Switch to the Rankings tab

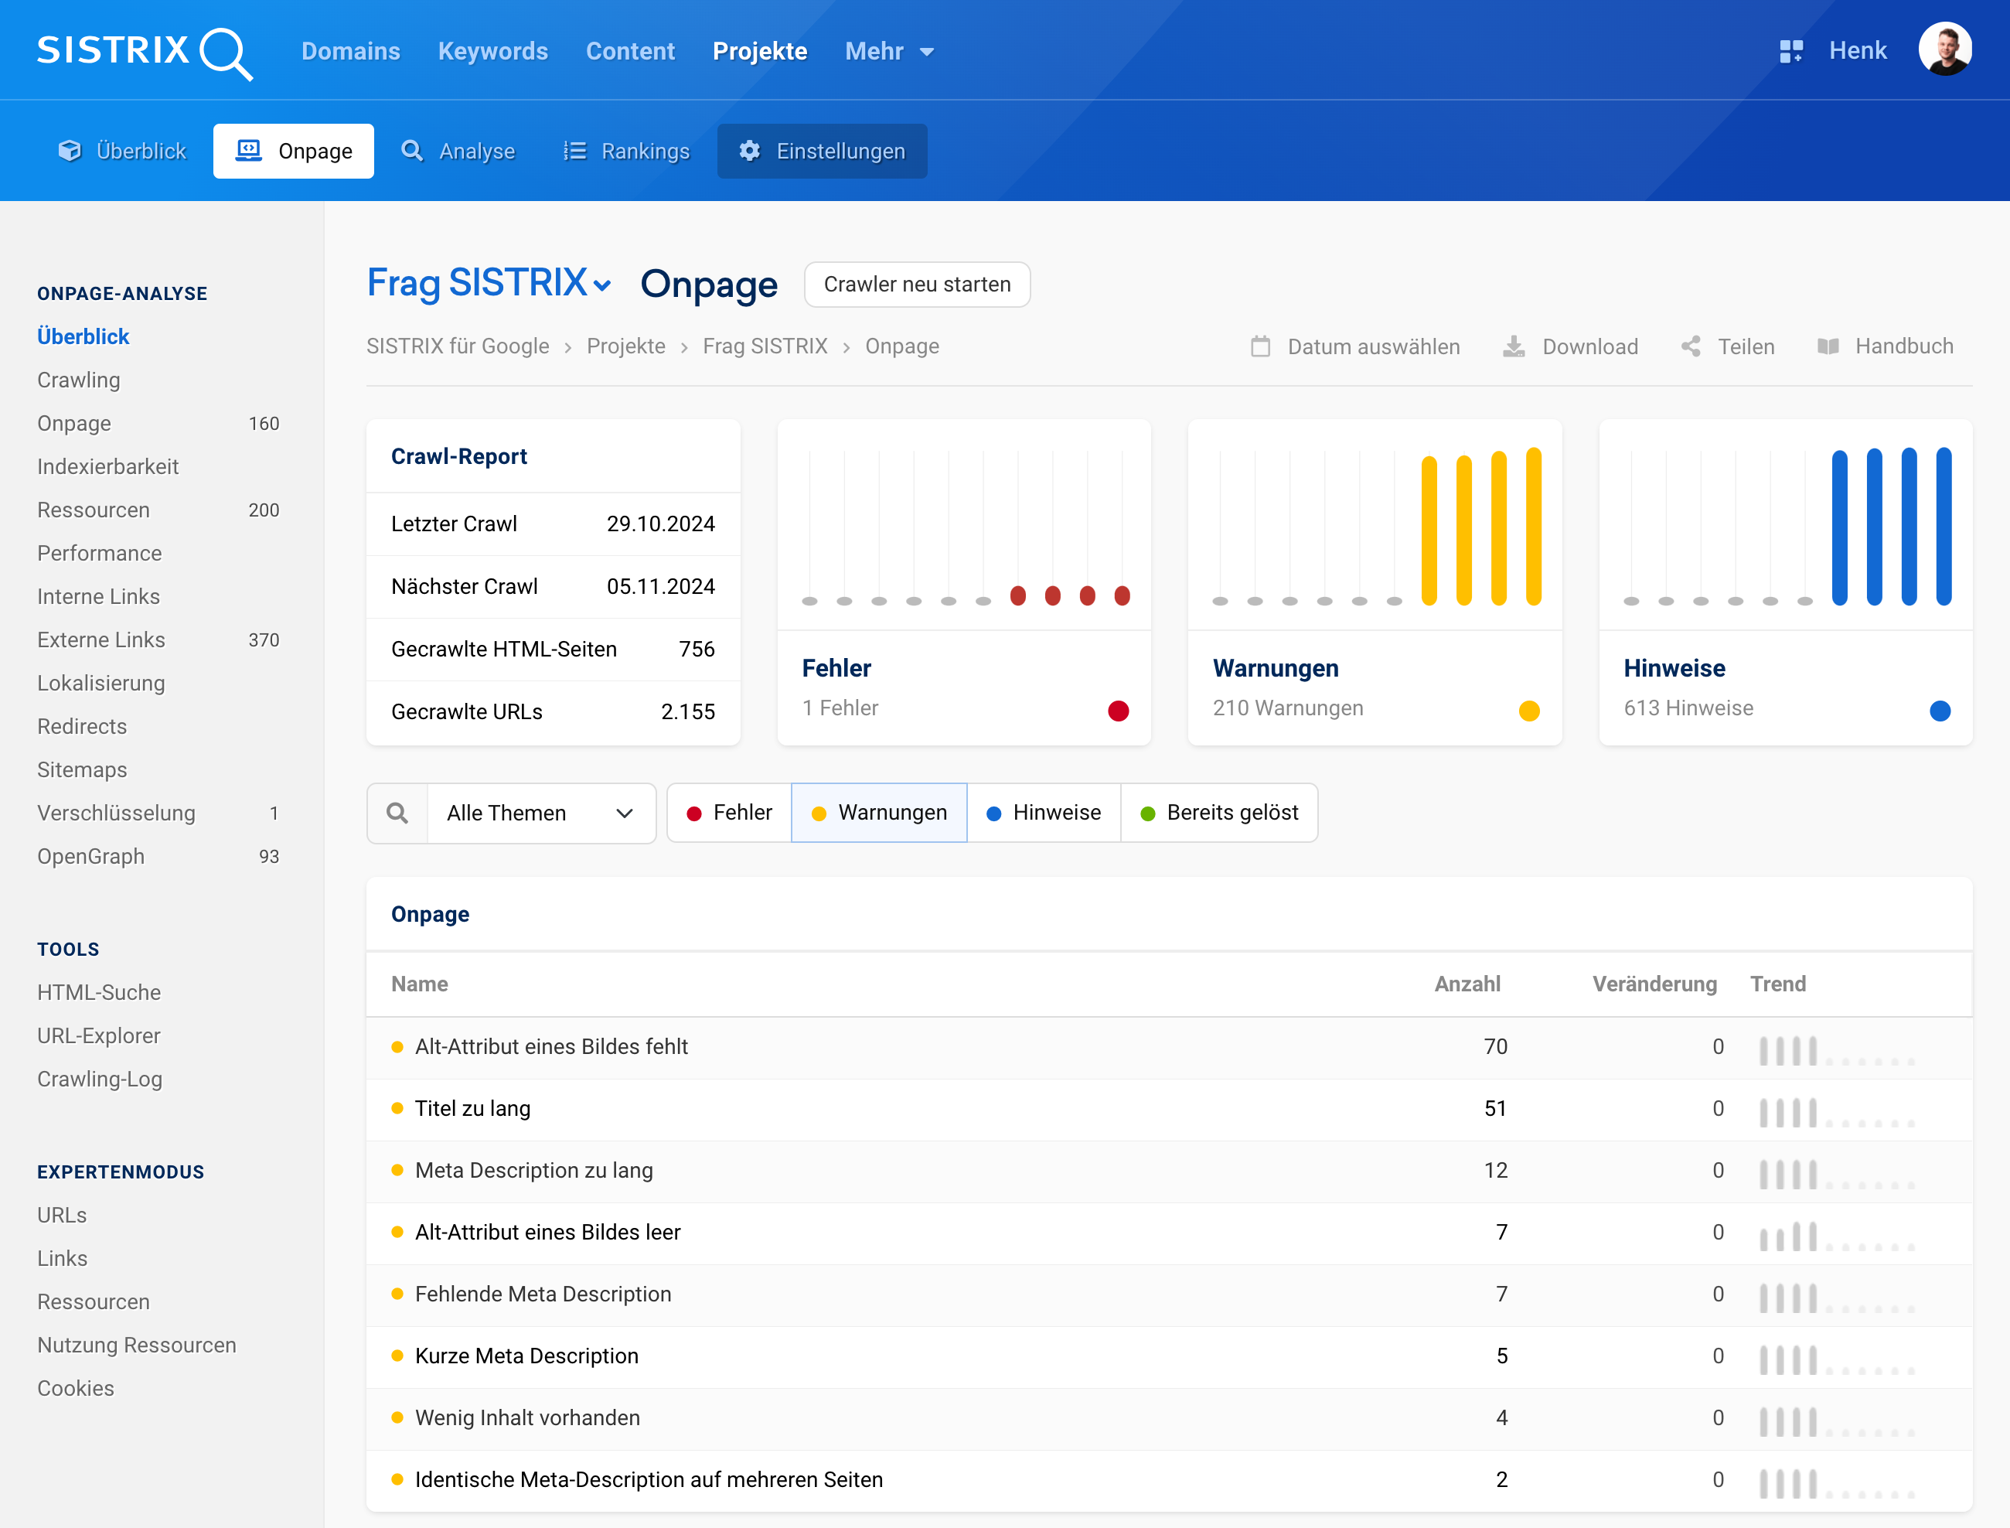tap(626, 151)
